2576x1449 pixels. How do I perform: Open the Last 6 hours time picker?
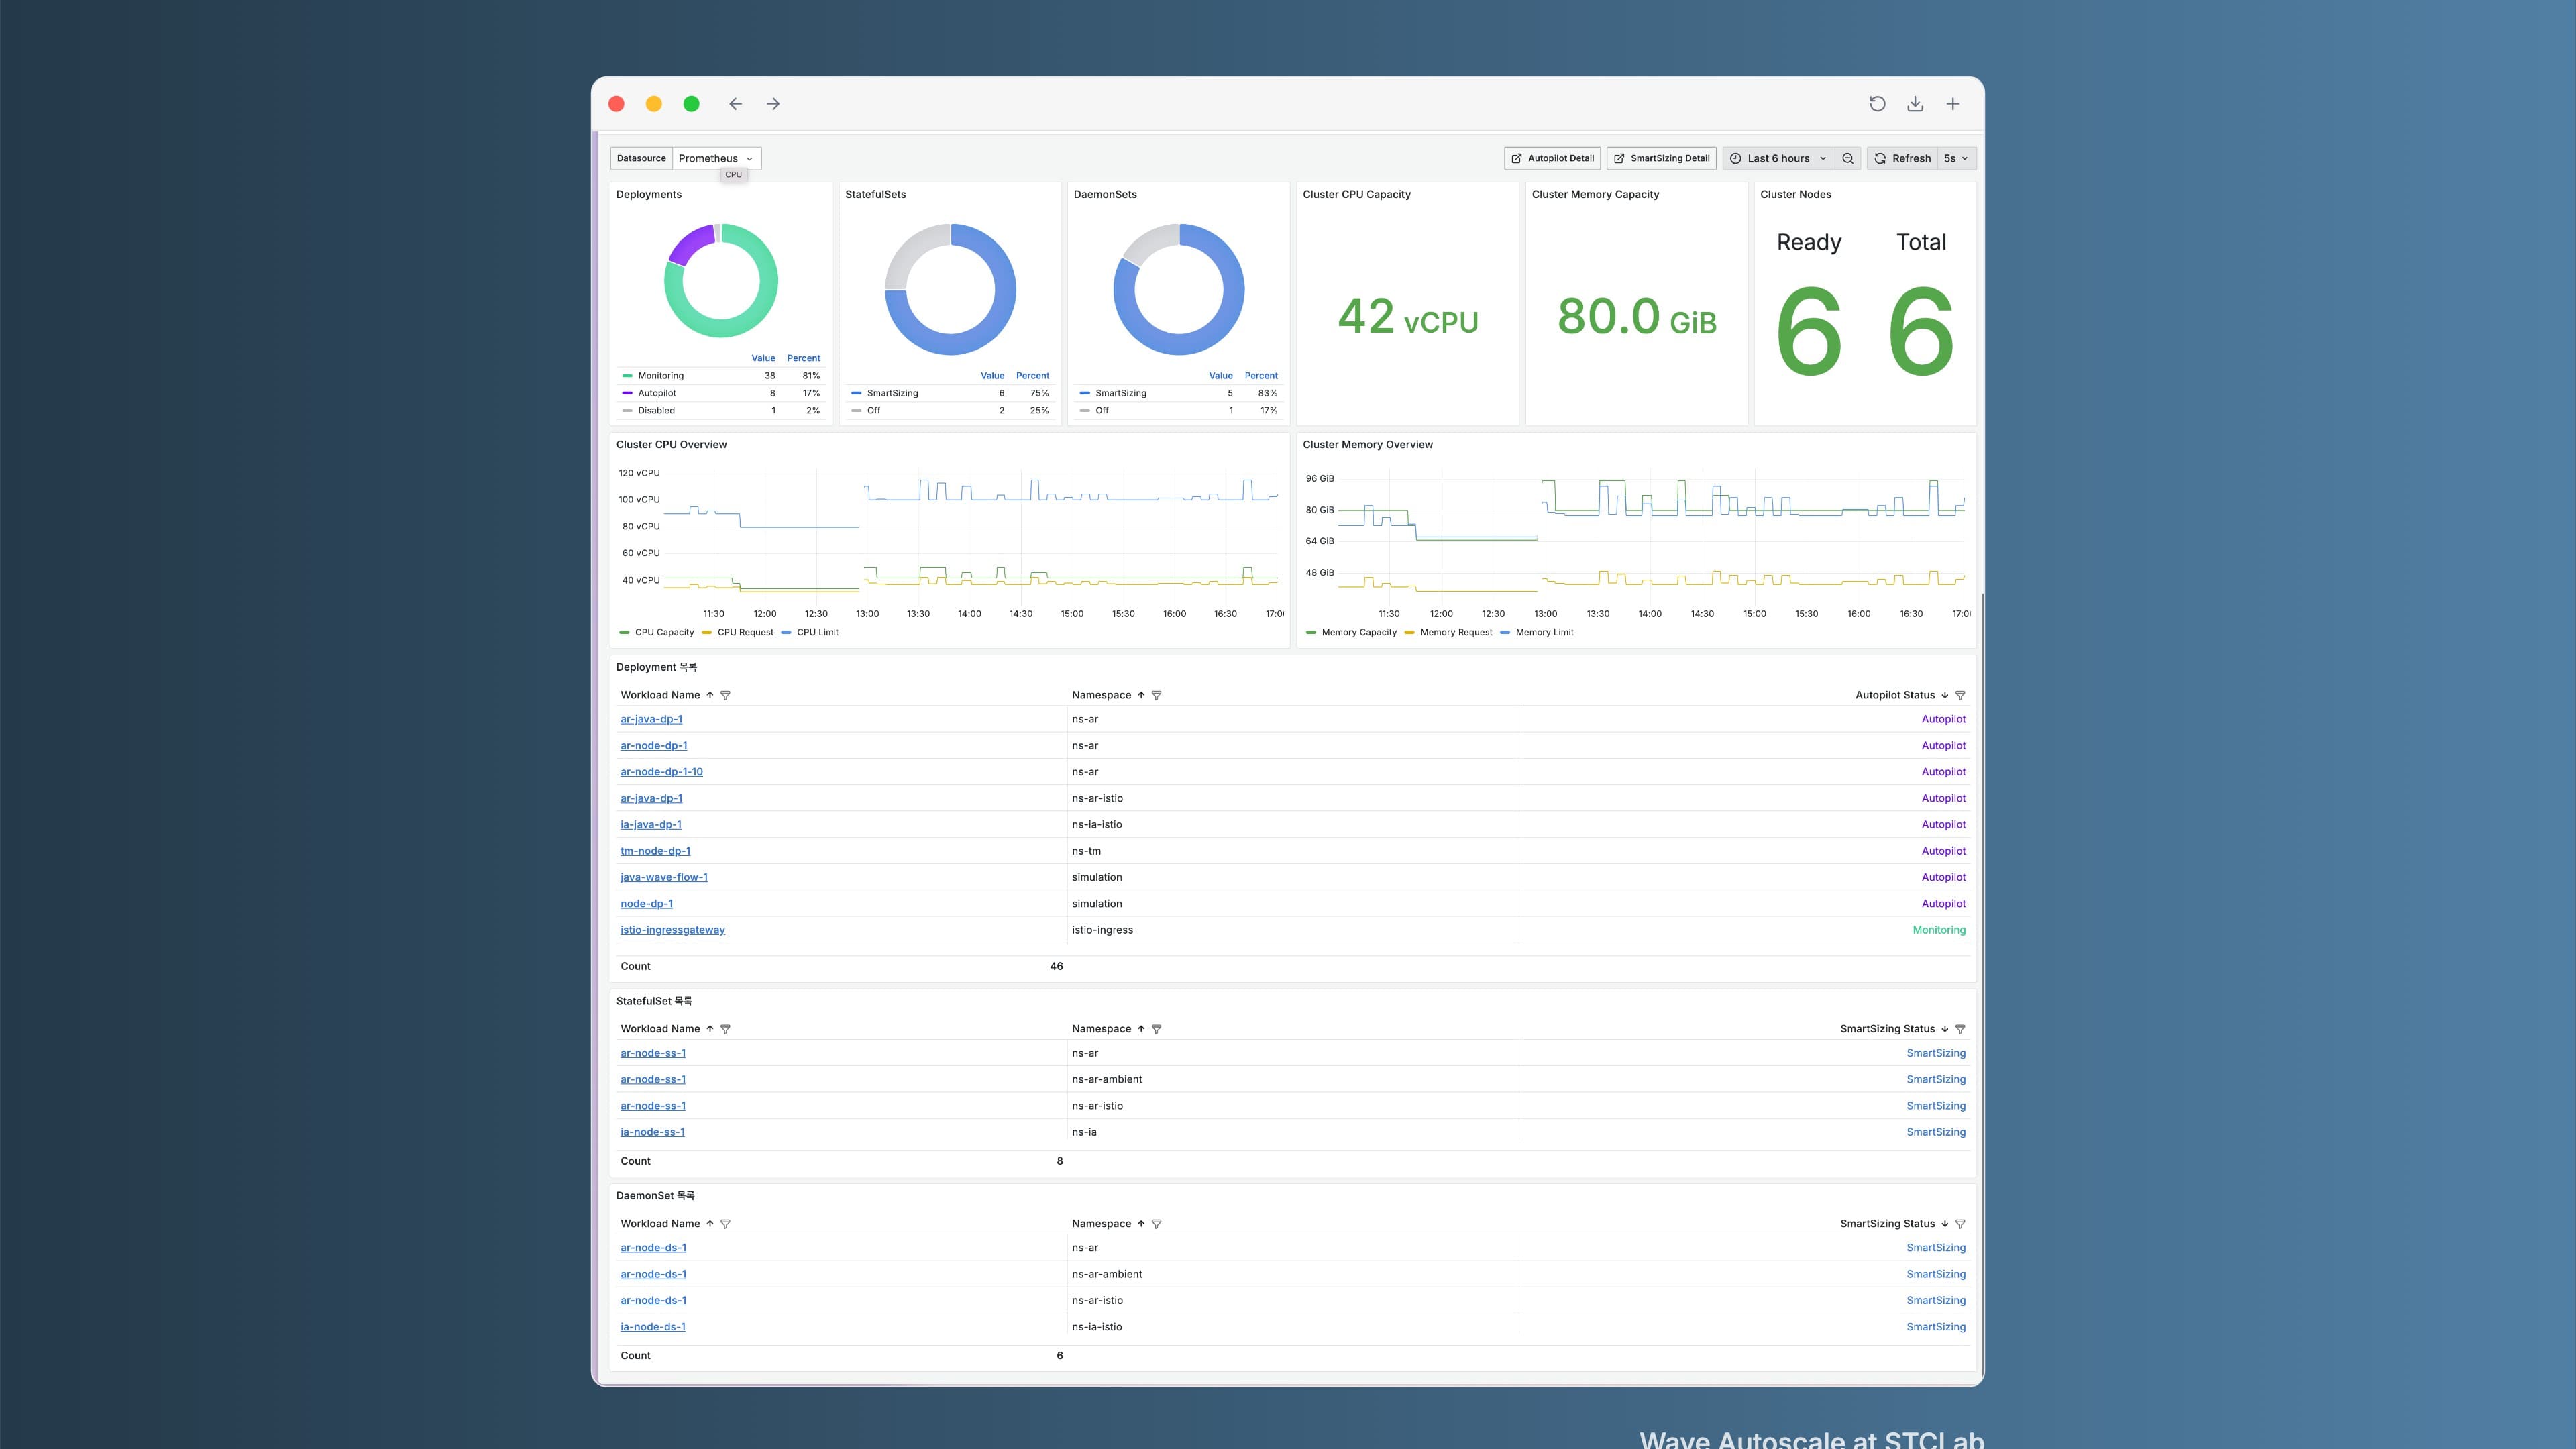click(1779, 158)
